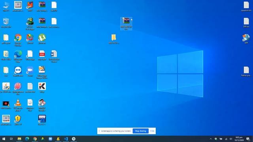Click the highlighted WinRAR archive mid-desktop

click(x=126, y=24)
